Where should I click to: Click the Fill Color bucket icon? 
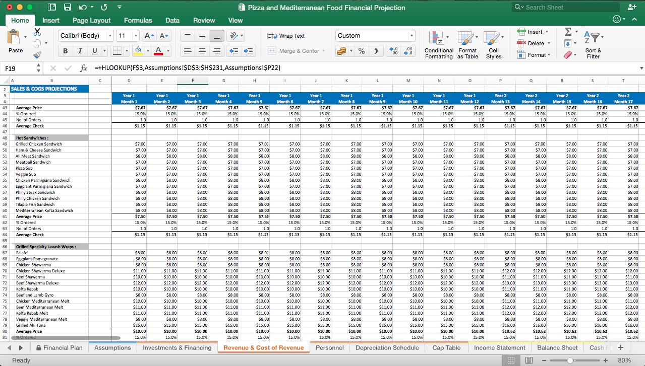[x=138, y=51]
